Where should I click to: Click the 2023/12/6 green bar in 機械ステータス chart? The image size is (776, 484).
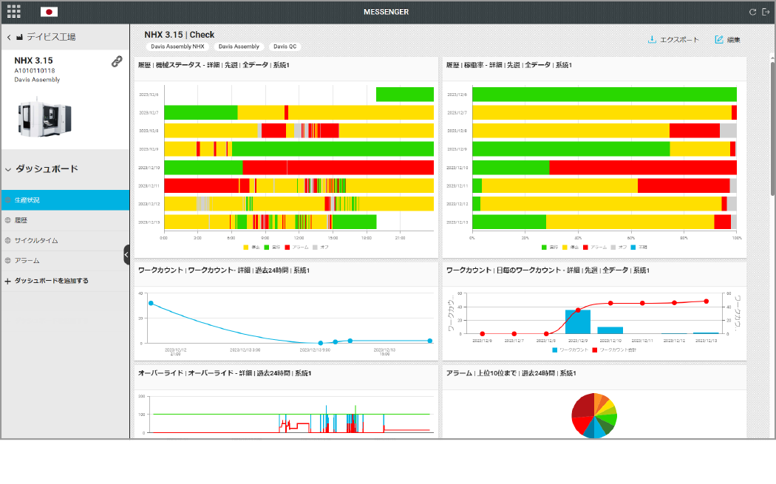[405, 95]
